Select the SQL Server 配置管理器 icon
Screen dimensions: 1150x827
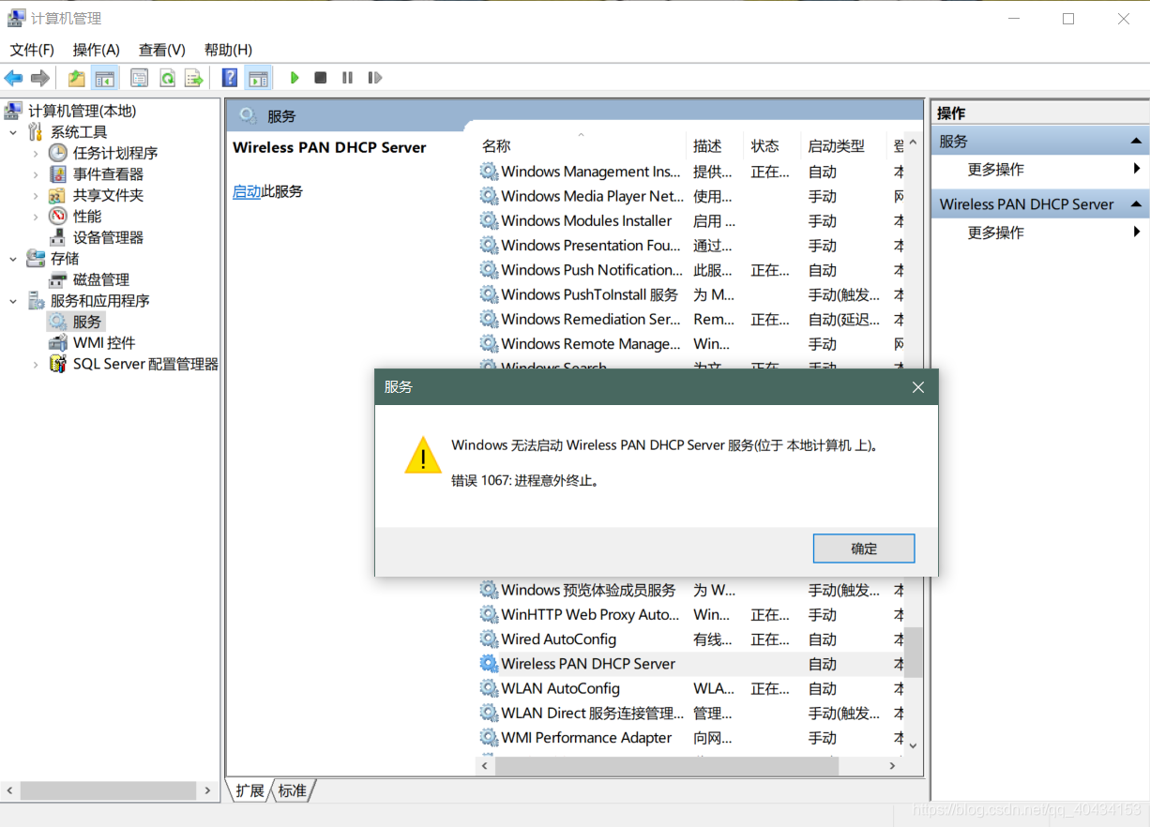[x=58, y=364]
